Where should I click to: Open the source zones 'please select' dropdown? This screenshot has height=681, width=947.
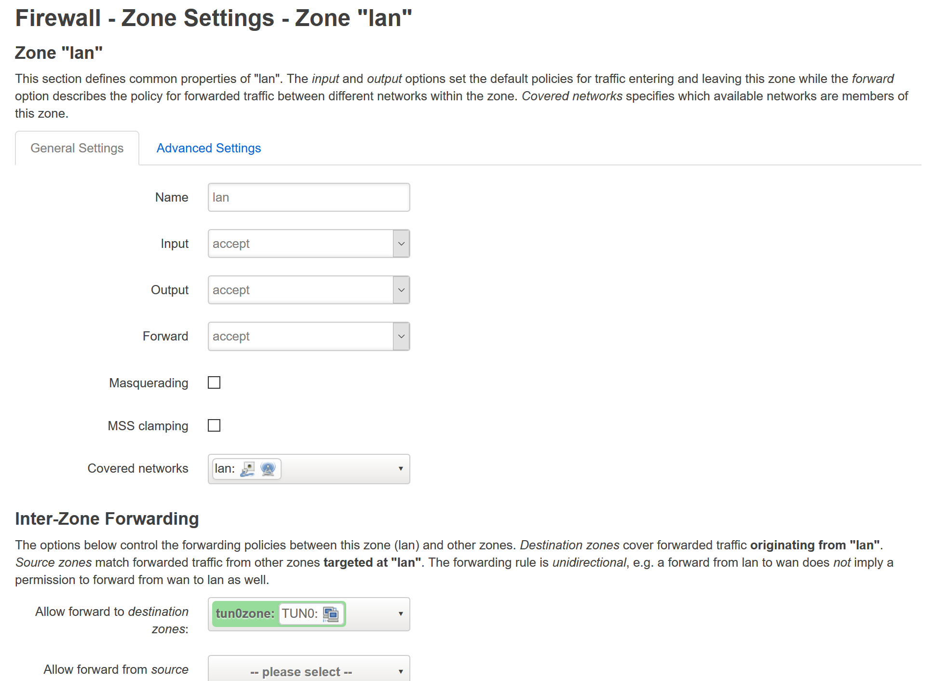click(309, 671)
